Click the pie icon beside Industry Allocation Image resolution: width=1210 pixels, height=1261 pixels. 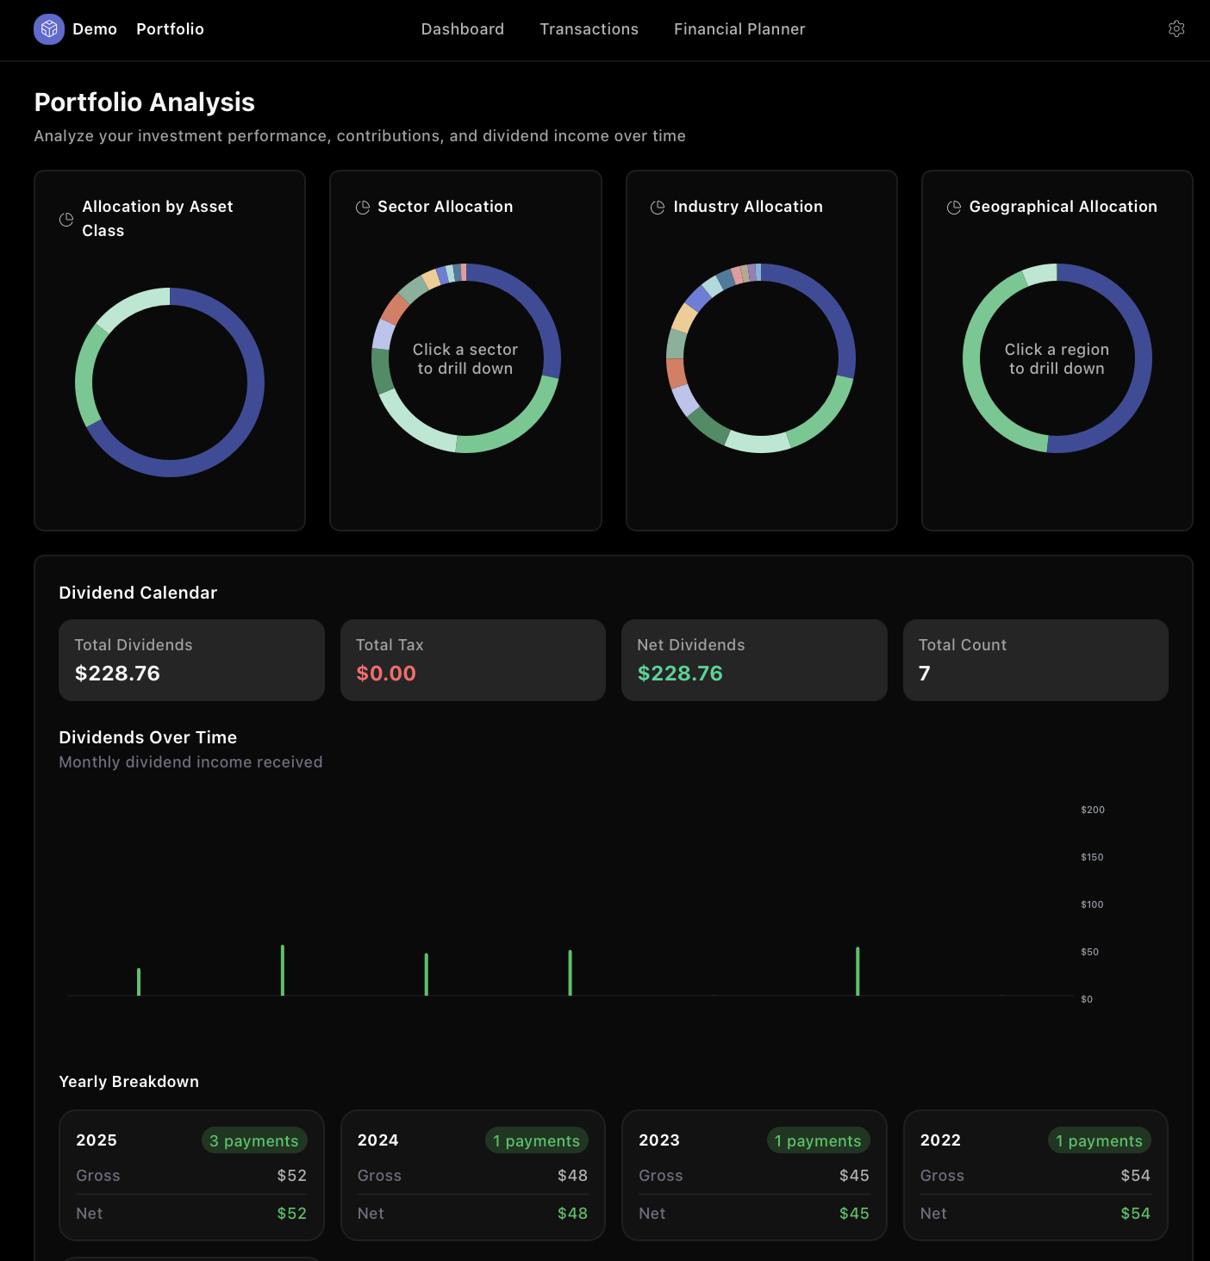point(657,207)
